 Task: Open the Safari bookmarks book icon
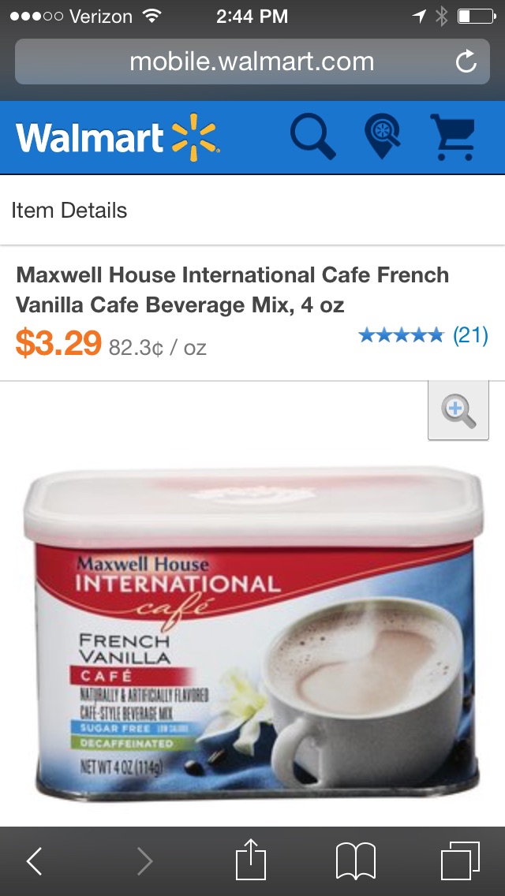click(x=355, y=861)
